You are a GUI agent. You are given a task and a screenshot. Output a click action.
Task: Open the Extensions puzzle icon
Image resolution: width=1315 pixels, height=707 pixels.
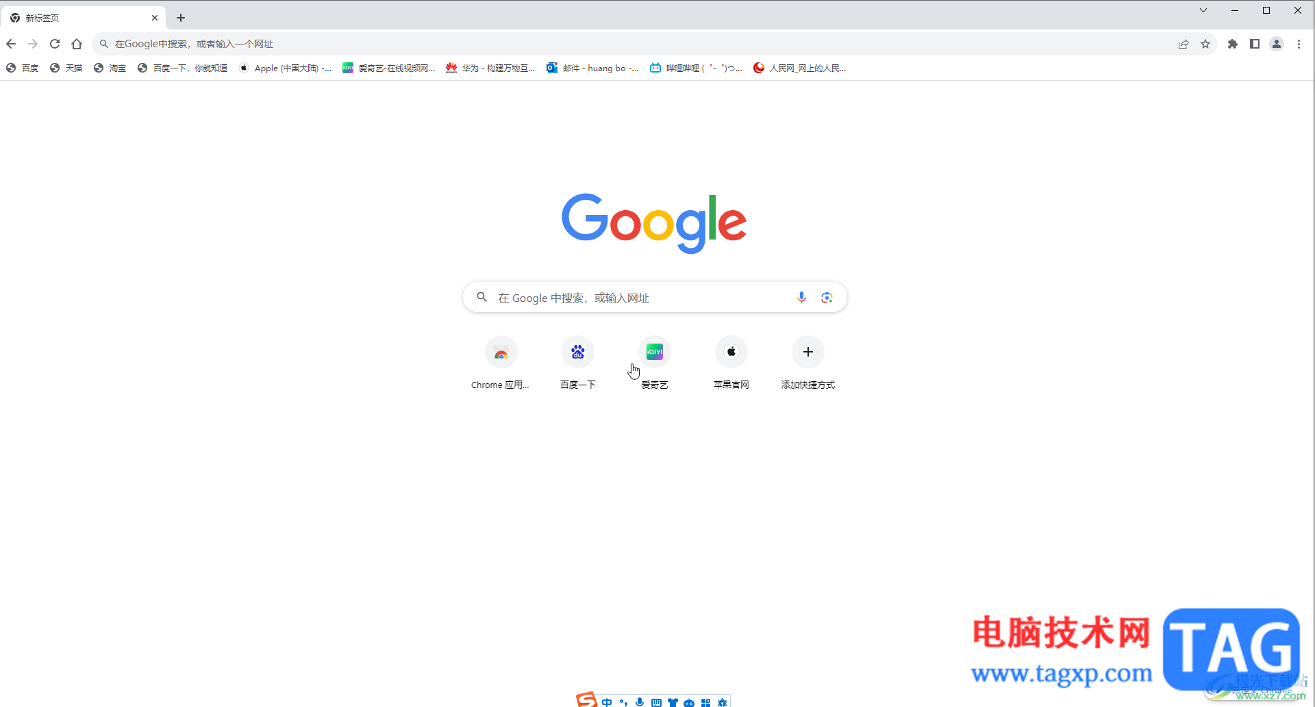click(x=1233, y=44)
